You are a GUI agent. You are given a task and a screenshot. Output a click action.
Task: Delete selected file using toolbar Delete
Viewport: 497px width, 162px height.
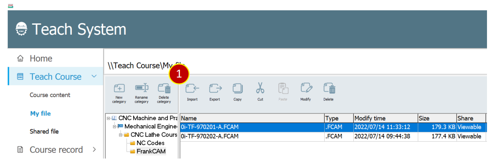[329, 88]
